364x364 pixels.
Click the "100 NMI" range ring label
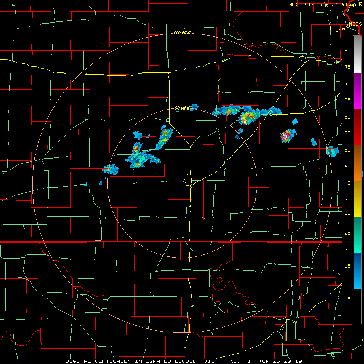coord(182,33)
